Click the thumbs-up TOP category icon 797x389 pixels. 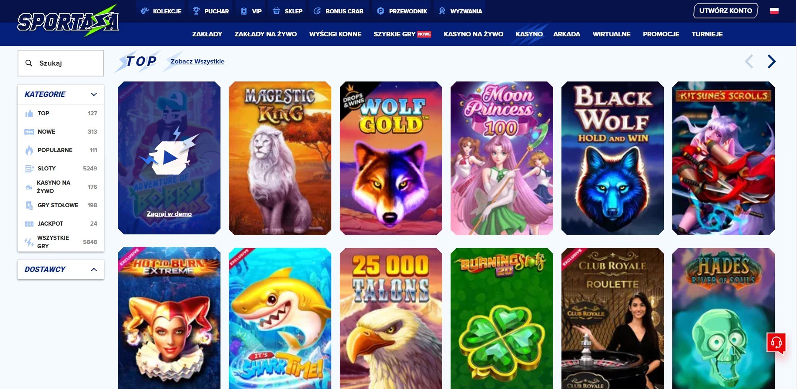click(29, 114)
